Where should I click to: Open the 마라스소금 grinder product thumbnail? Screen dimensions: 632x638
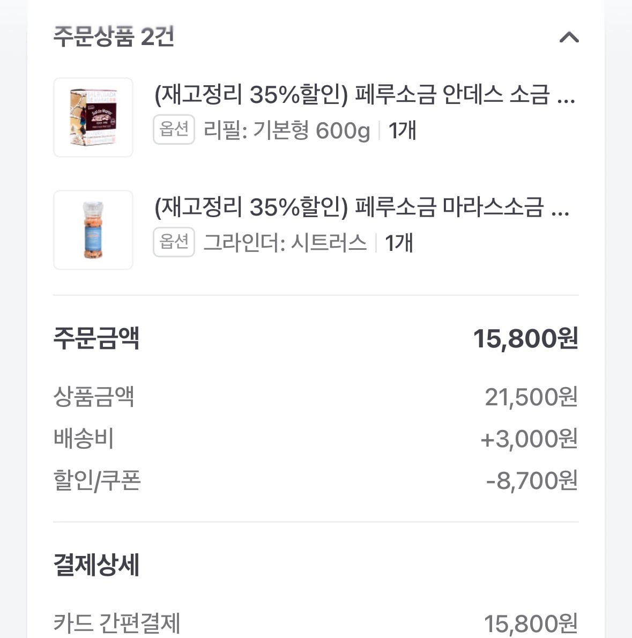[x=93, y=230]
